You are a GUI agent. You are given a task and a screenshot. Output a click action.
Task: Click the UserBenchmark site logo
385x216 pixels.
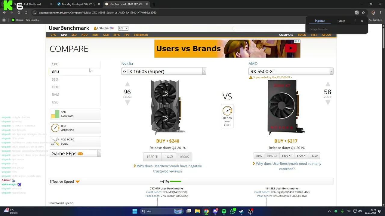pos(69,28)
